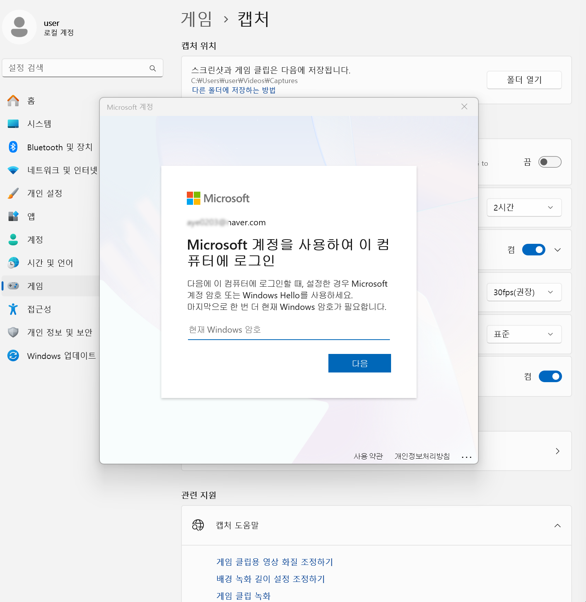
Task: Click the 앱 icon in sidebar
Action: pyautogui.click(x=13, y=216)
